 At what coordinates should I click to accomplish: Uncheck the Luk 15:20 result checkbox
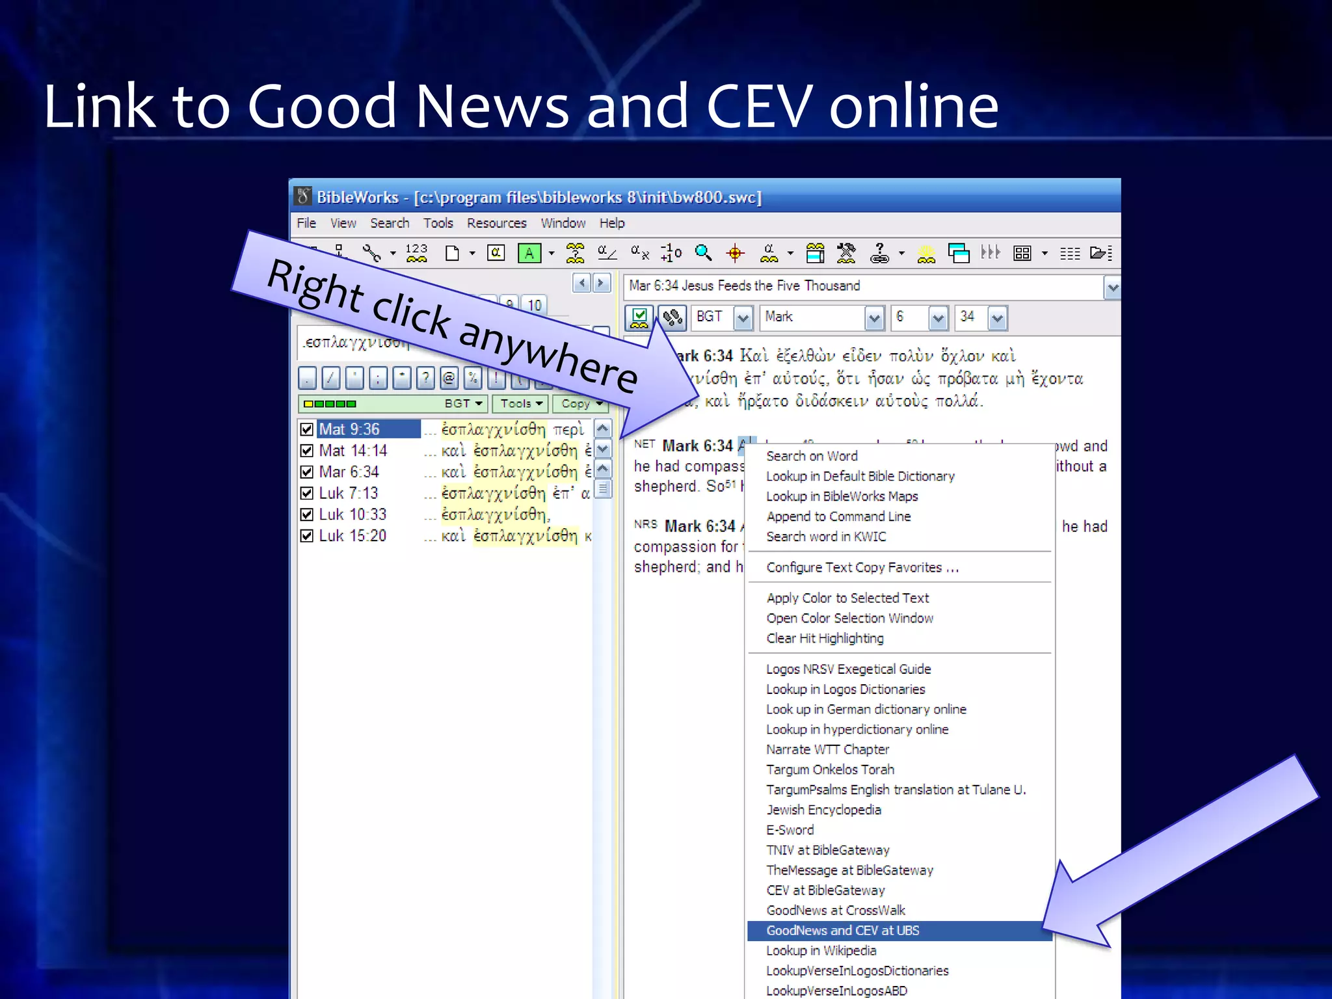[x=307, y=536]
